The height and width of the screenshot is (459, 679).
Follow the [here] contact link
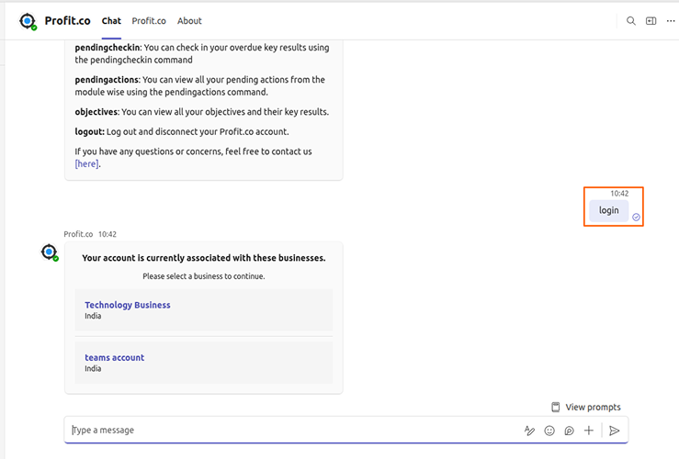(x=86, y=164)
